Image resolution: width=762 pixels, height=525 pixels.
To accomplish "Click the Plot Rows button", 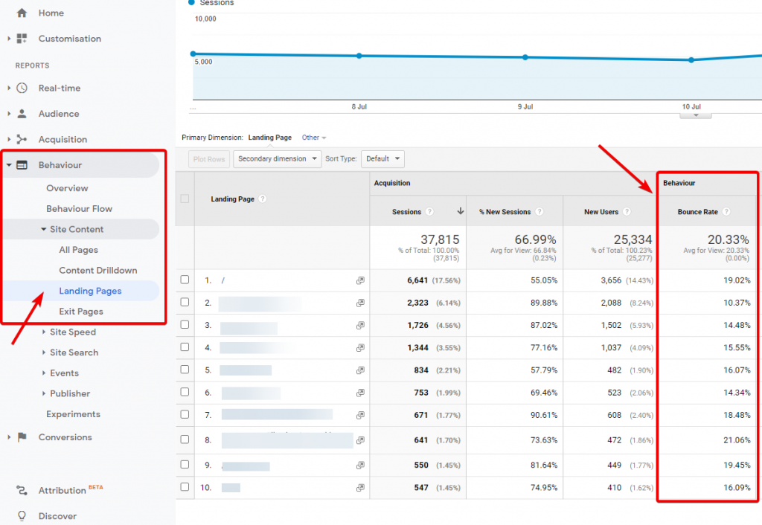I will pyautogui.click(x=208, y=158).
